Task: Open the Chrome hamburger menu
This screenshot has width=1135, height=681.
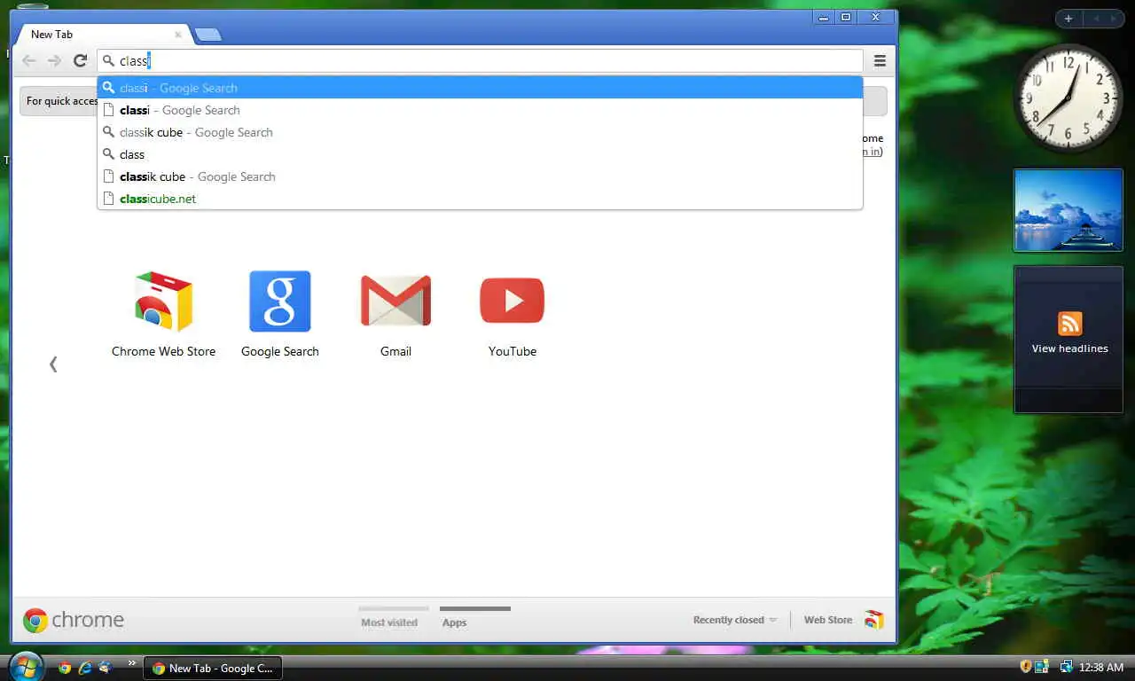Action: [880, 60]
